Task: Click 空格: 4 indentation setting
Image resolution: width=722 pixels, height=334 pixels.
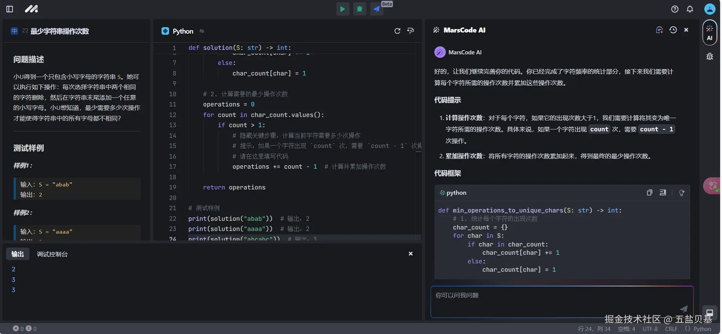Action: pos(627,329)
